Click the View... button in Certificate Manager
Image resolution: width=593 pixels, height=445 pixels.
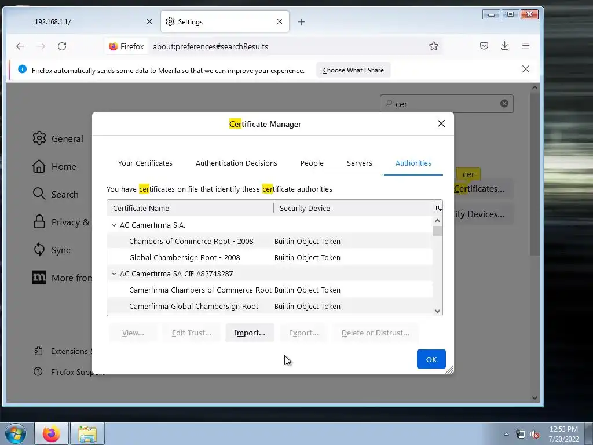coord(133,333)
